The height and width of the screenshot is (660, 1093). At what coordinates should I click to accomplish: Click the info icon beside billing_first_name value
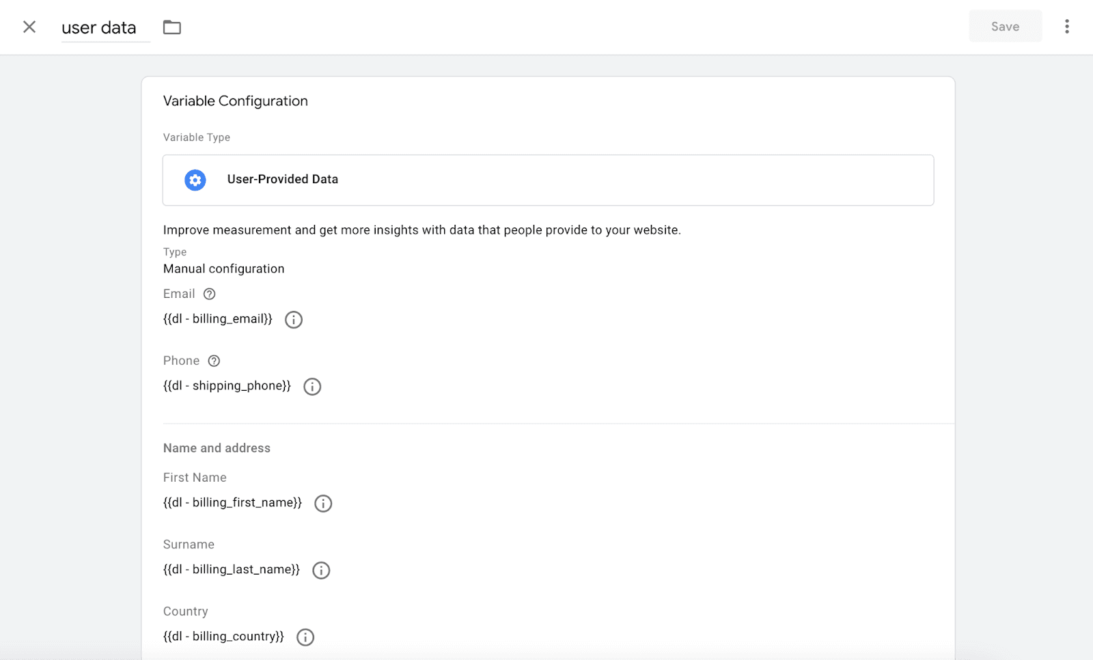(x=322, y=504)
